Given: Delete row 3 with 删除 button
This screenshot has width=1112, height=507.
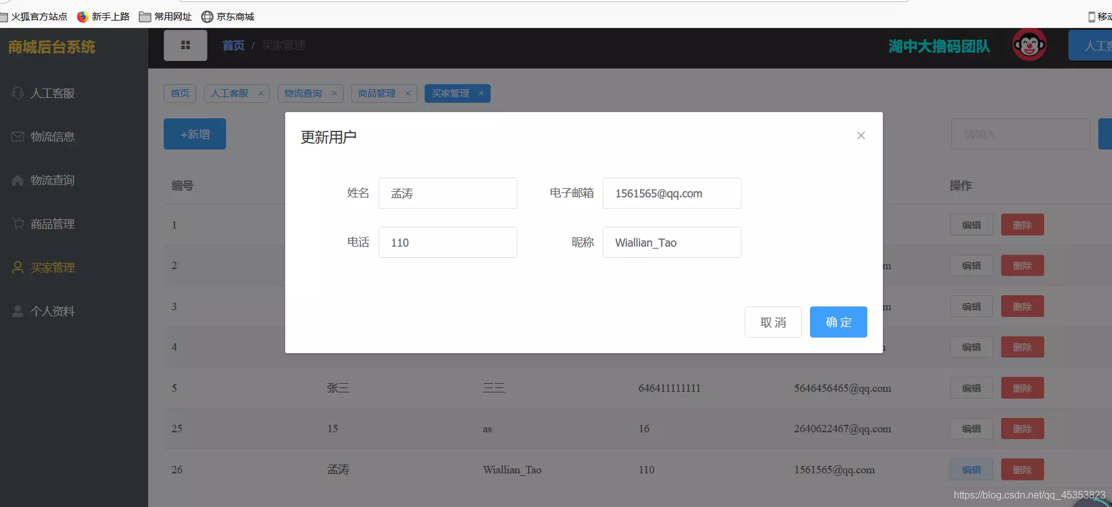Looking at the screenshot, I should (1022, 306).
